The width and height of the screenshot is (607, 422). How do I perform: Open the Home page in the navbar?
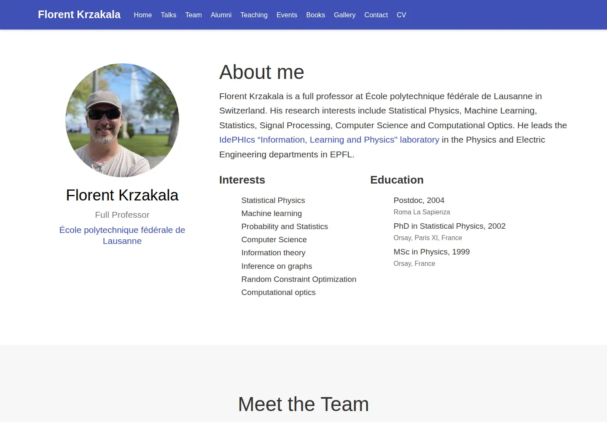tap(143, 15)
